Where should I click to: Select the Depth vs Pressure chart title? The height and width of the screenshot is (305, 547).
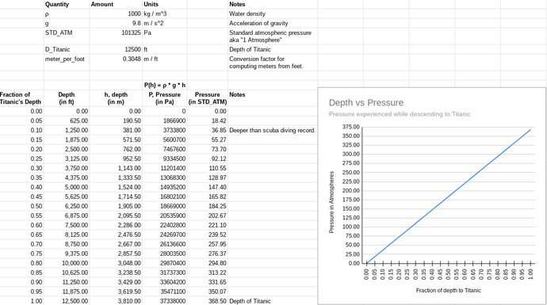tap(366, 103)
